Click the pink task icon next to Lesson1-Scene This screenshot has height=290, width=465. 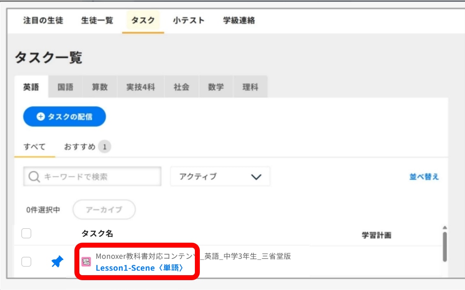click(86, 262)
